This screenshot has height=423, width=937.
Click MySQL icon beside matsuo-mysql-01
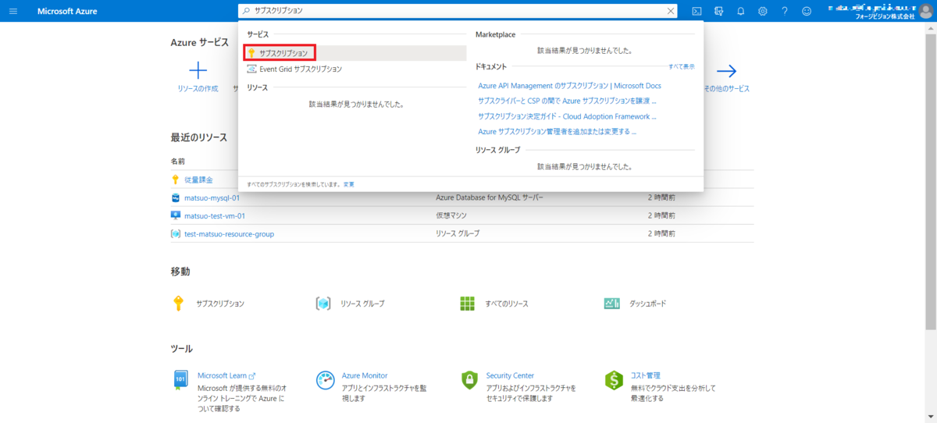176,197
